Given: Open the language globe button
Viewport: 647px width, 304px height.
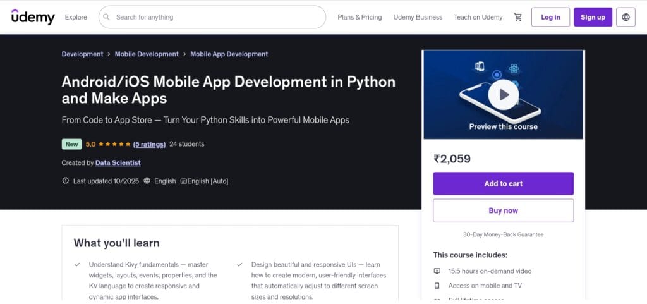Looking at the screenshot, I should coord(626,17).
